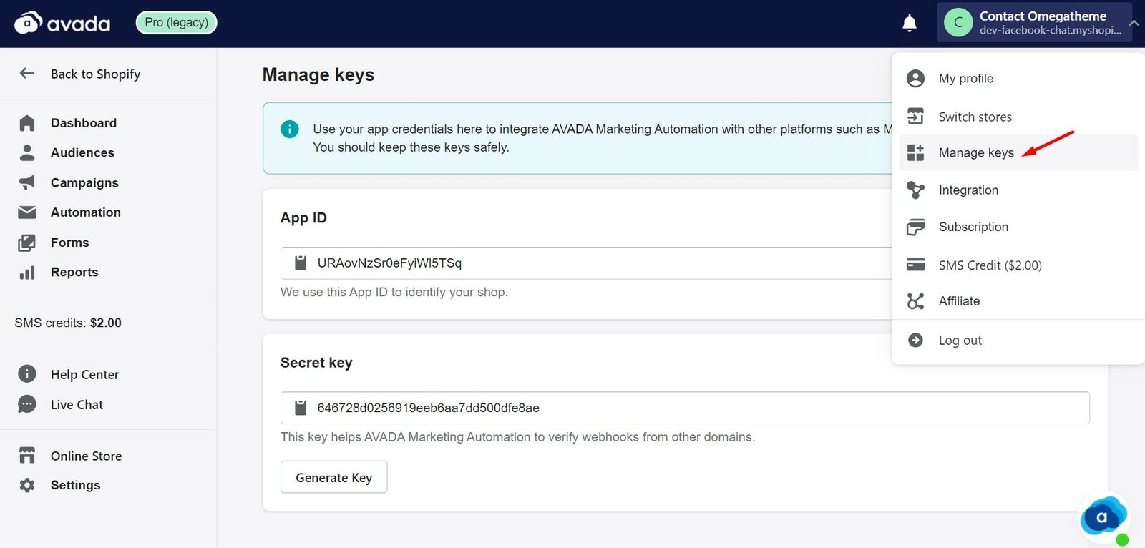Copy the Secret key with the clipboard icon
Screen dimensions: 1145x548
tap(301, 408)
